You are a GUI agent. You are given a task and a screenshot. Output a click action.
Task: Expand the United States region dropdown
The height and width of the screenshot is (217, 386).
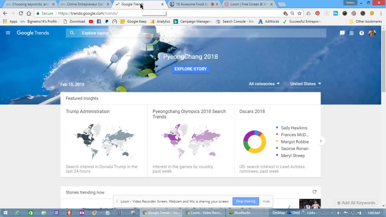click(305, 84)
